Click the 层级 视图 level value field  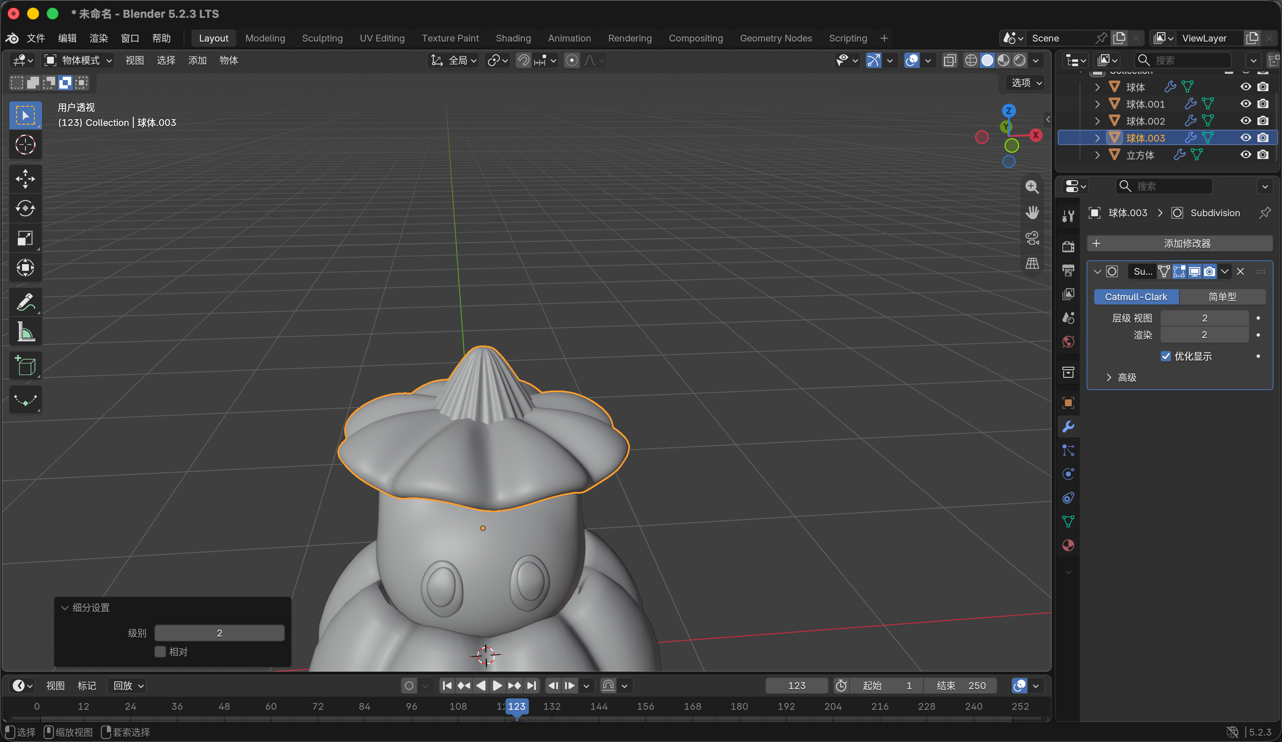[x=1204, y=318]
